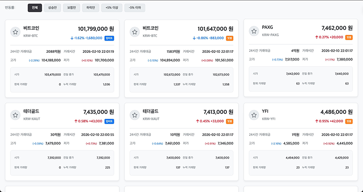
Task: Click the 업비트 badge on 101,799,000 원 card
Action: 109,38
